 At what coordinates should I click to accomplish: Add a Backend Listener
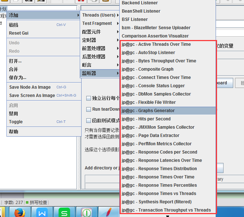click(168, 3)
